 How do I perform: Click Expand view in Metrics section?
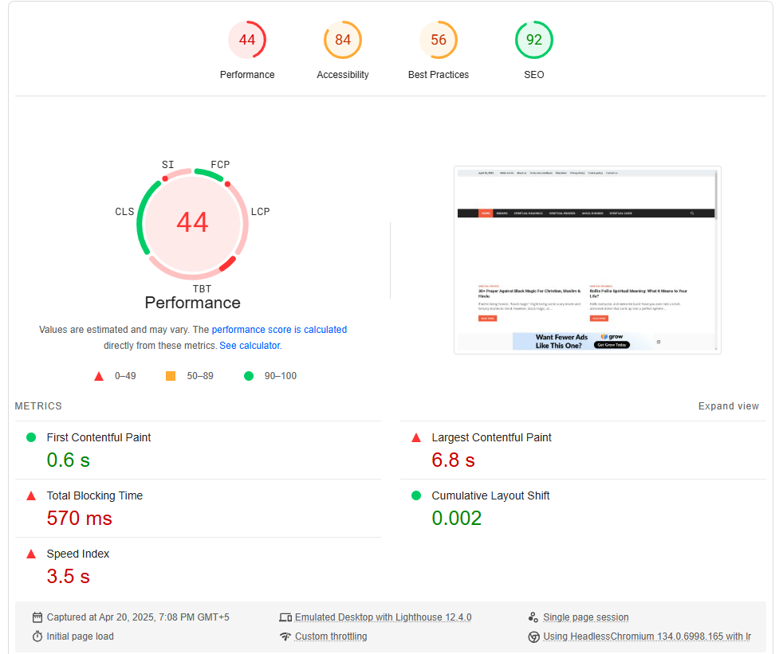[x=728, y=406]
